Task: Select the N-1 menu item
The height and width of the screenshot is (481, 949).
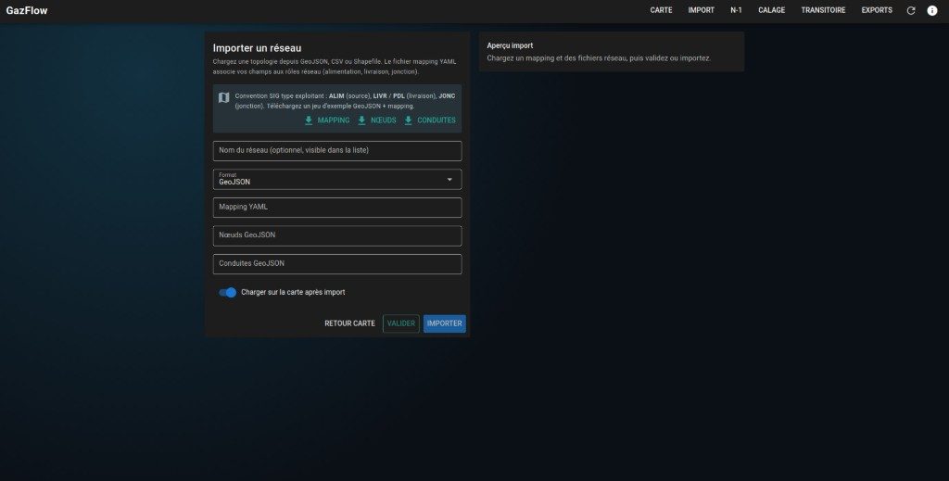Action: [736, 10]
